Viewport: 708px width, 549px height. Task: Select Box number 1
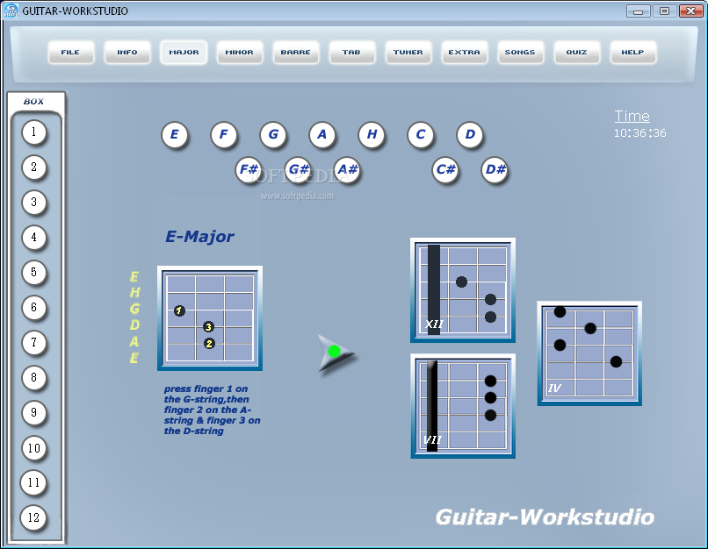coord(34,132)
